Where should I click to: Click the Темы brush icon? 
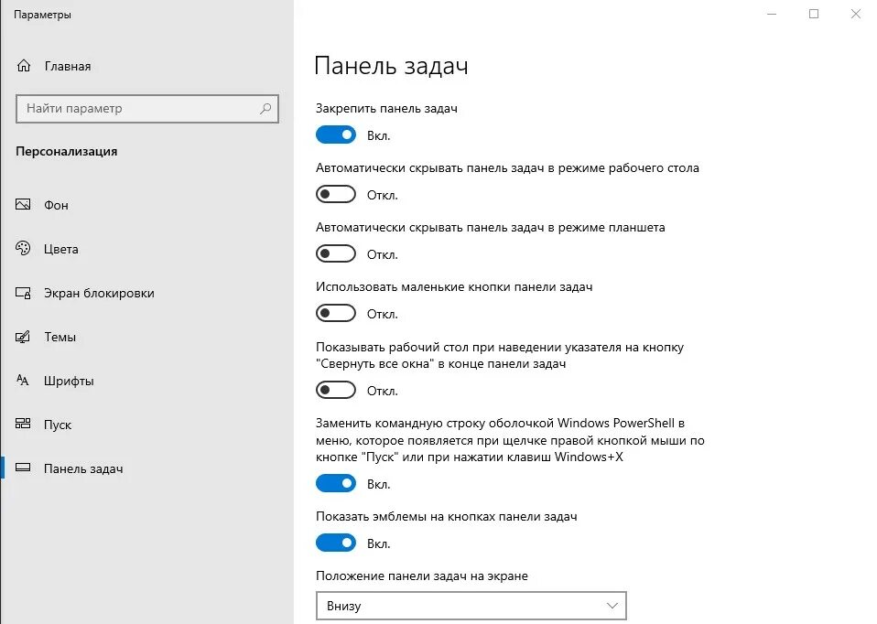tap(23, 337)
